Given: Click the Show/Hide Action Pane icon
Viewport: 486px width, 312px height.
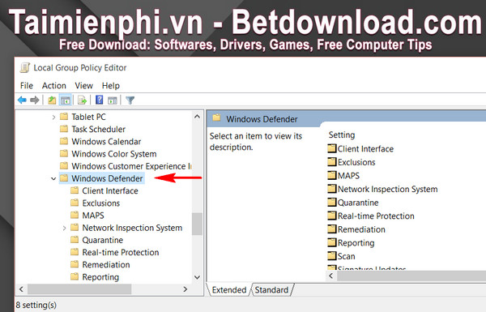Looking at the screenshot, I should [x=113, y=100].
